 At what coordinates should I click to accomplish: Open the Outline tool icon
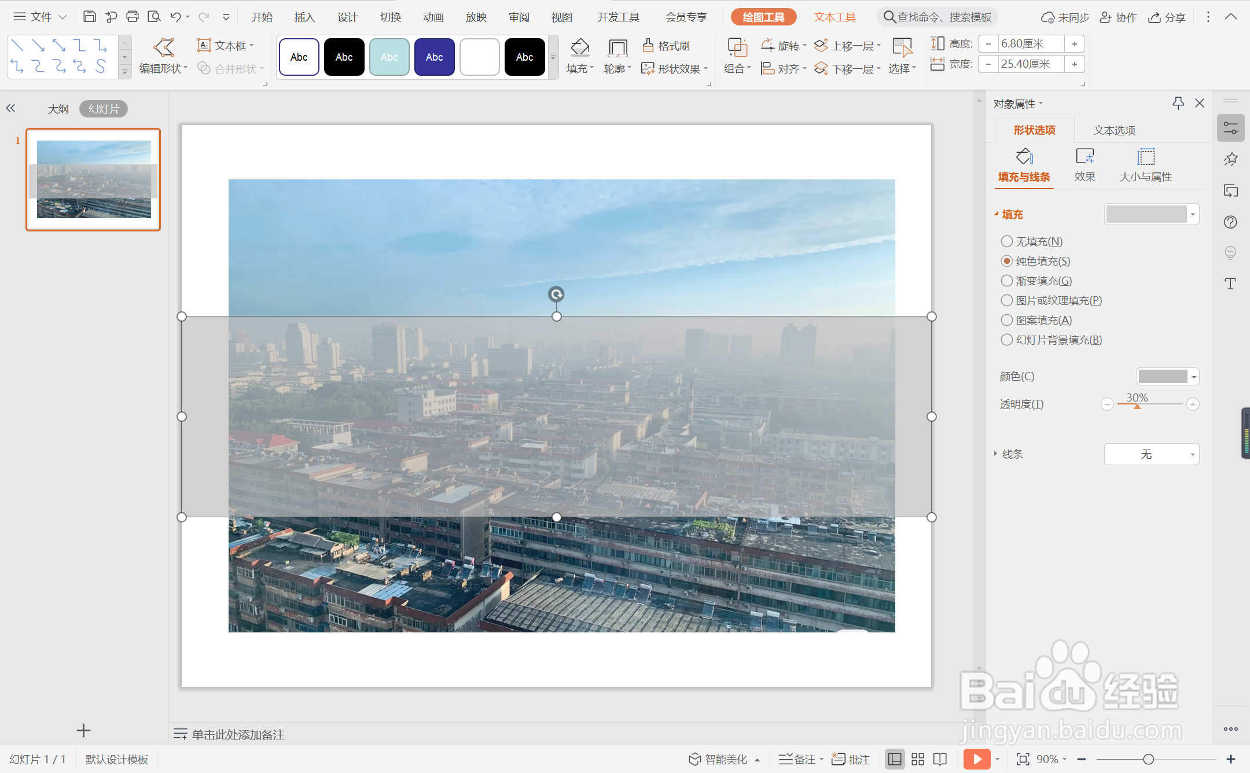click(x=617, y=47)
